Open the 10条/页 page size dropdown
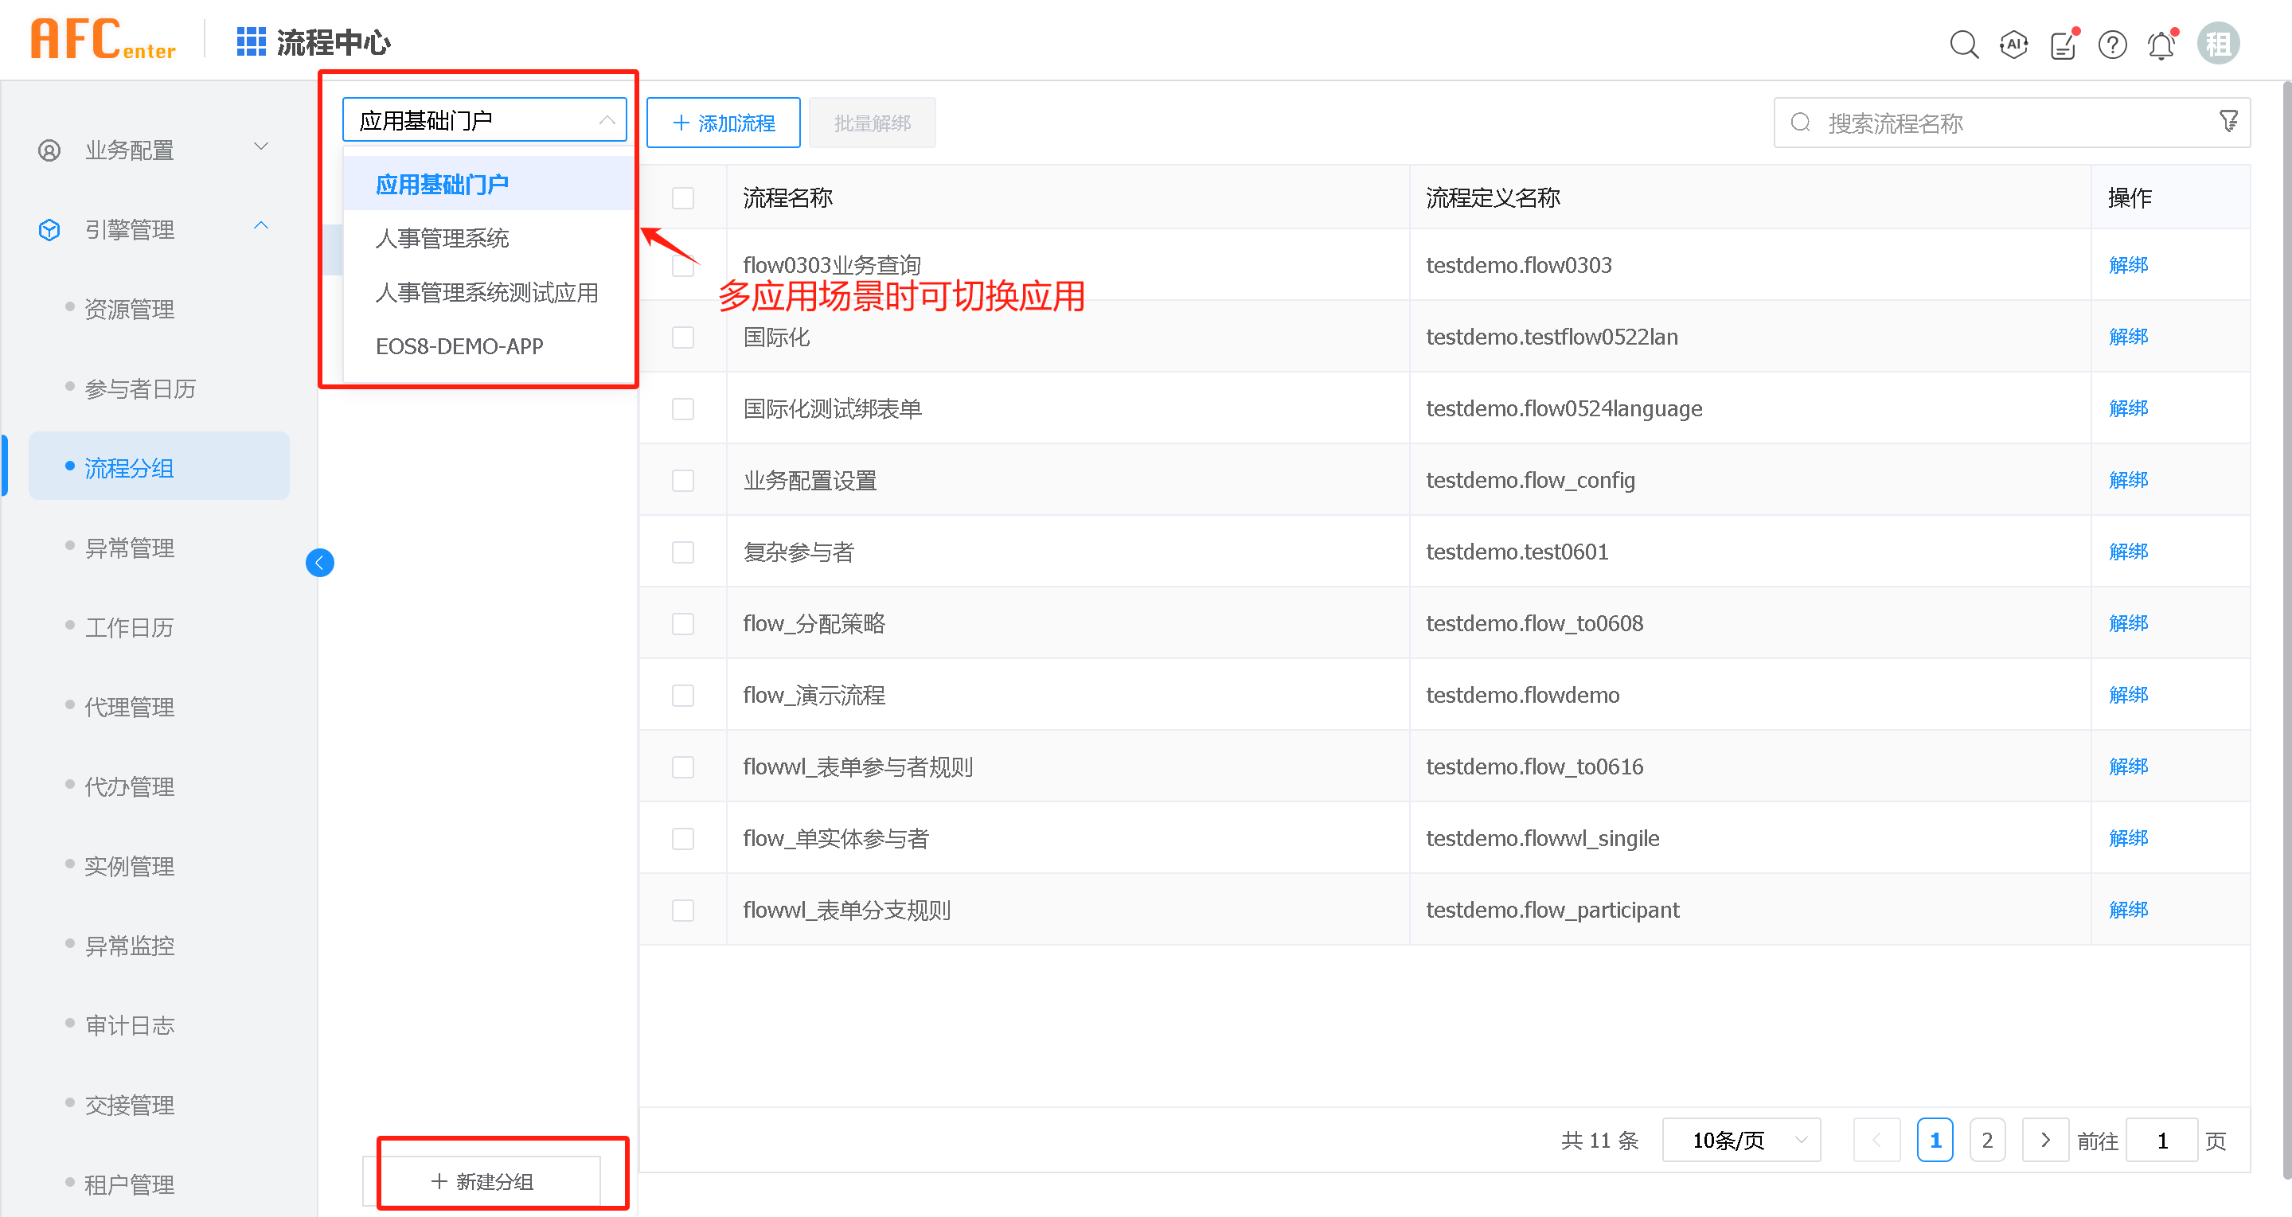Image resolution: width=2292 pixels, height=1217 pixels. pyautogui.click(x=1740, y=1140)
